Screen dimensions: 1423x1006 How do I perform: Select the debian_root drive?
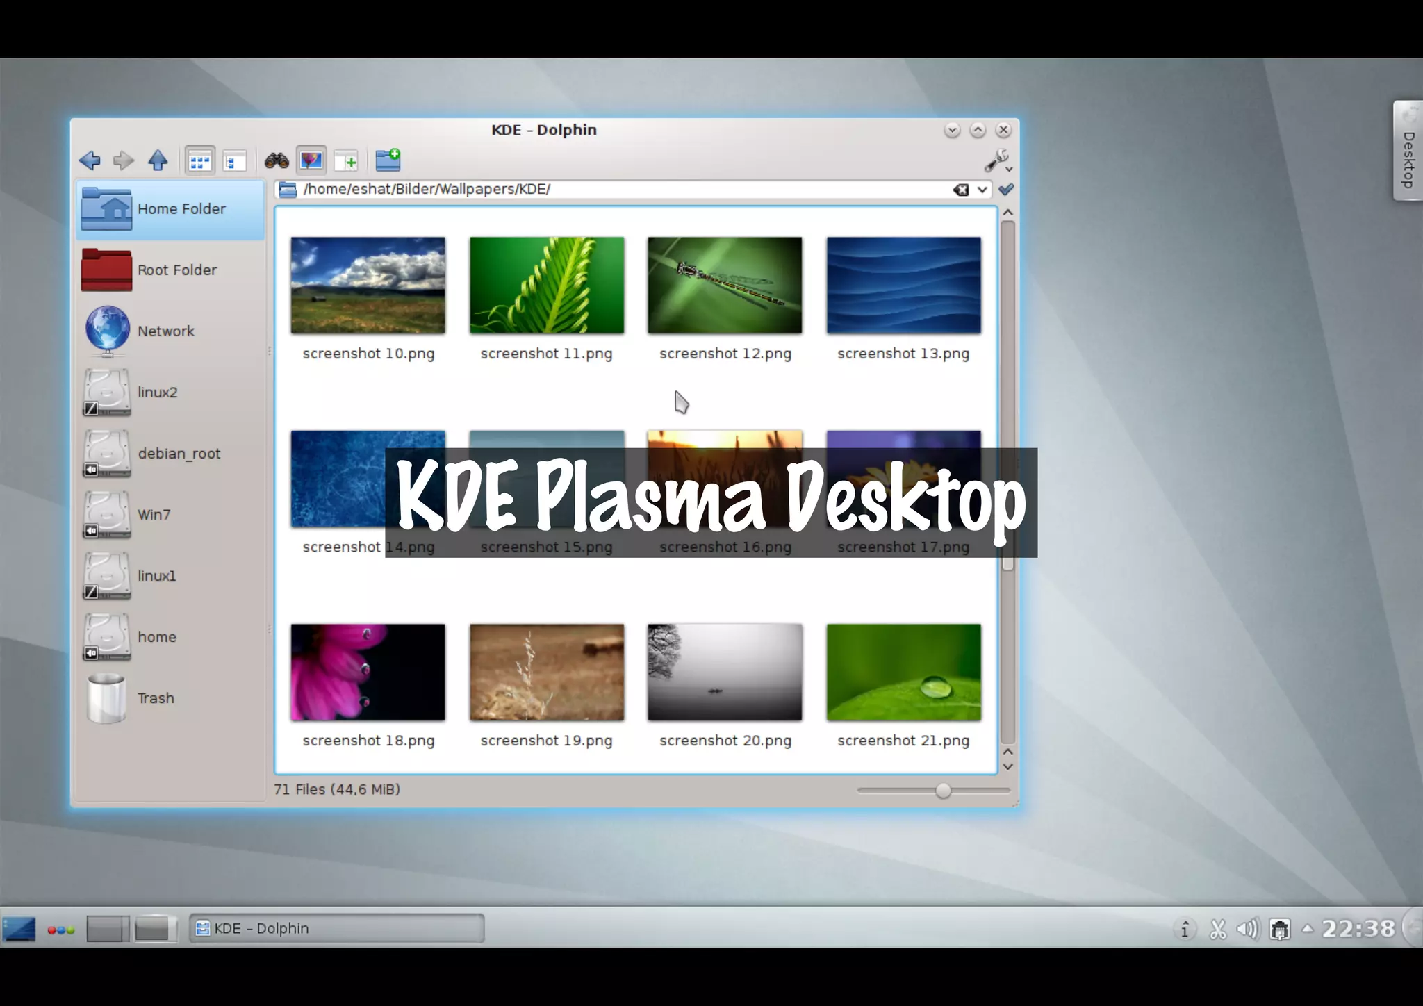click(170, 454)
